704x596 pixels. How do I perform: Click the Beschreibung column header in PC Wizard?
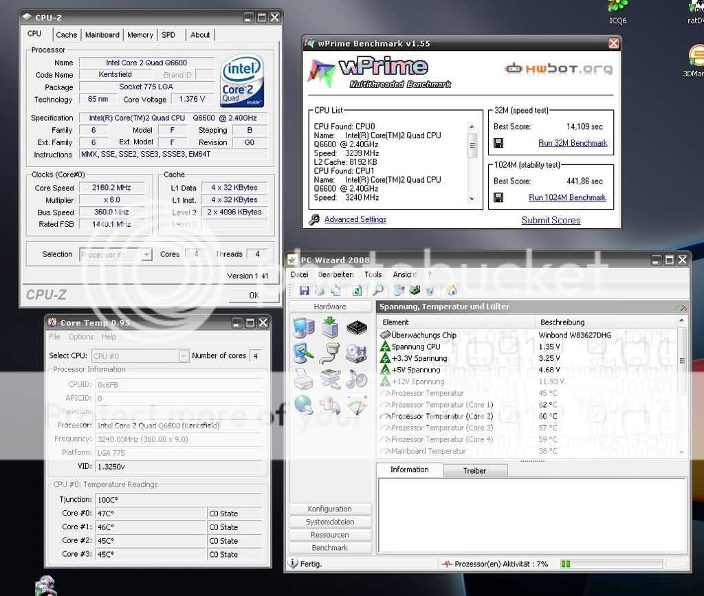606,322
